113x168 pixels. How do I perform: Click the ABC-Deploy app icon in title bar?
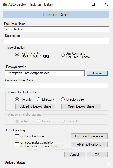click(x=5, y=4)
